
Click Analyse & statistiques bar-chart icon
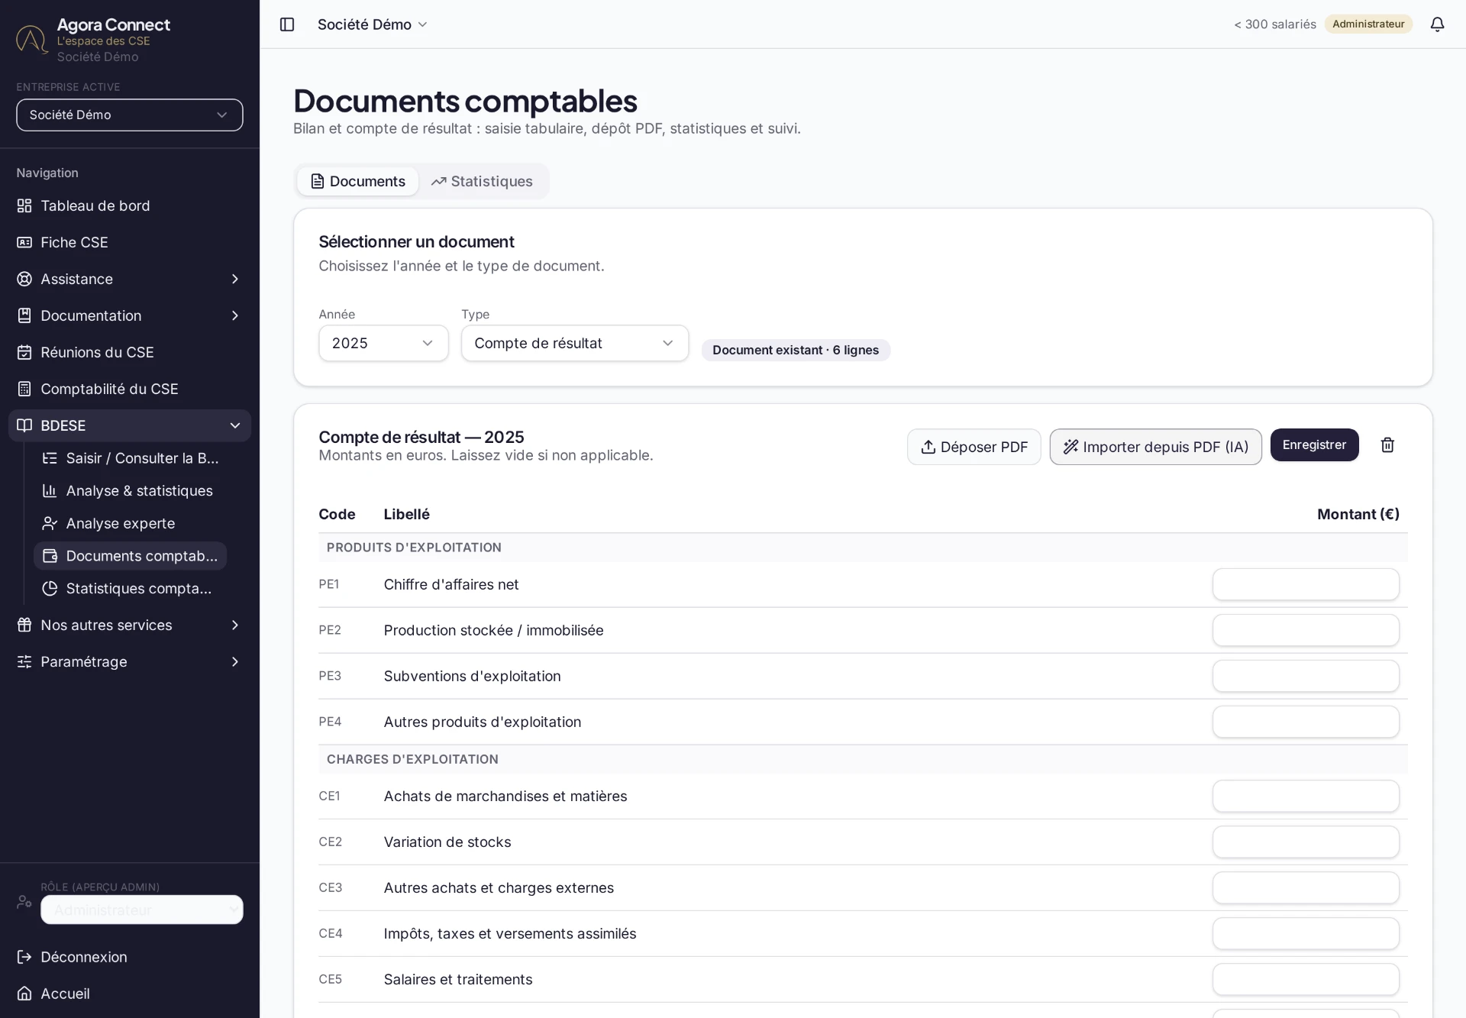coord(50,491)
